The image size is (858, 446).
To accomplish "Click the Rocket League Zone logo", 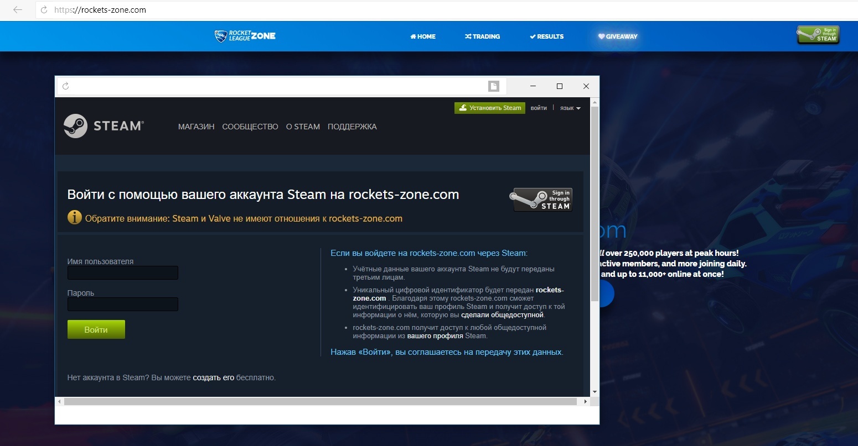I will click(245, 36).
